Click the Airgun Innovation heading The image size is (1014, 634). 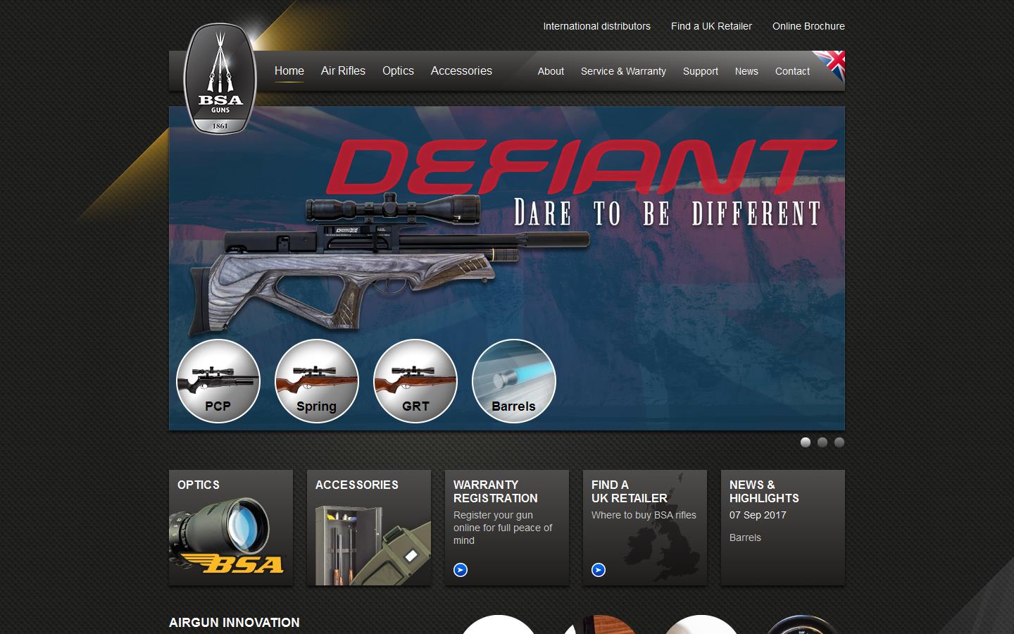pos(234,623)
